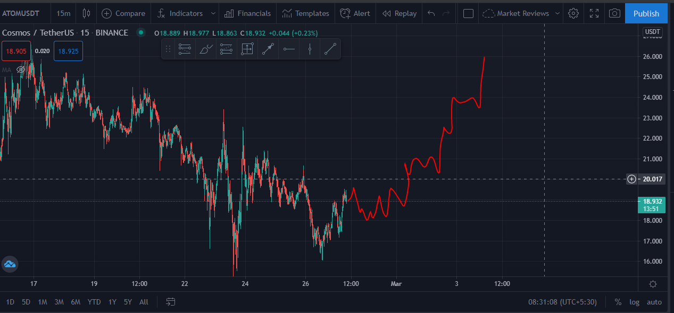The width and height of the screenshot is (674, 313).
Task: Grab the favorites toolbar drag handle
Action: coord(168,49)
